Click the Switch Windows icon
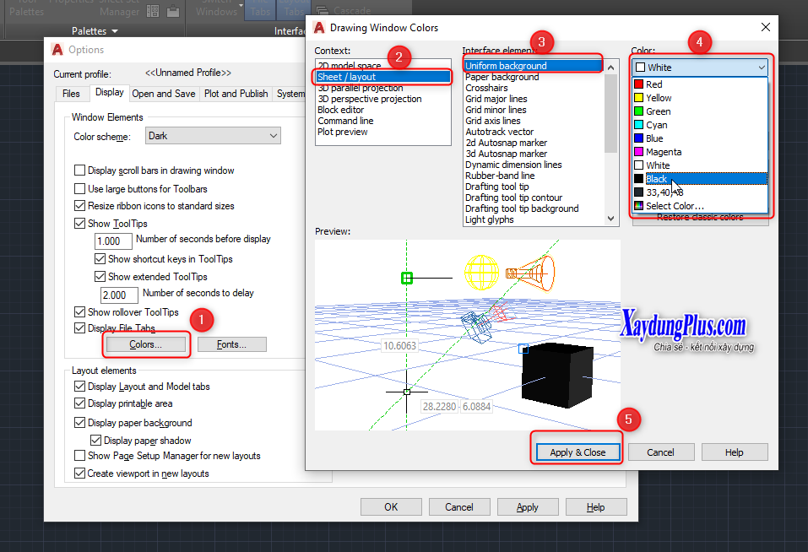The image size is (808, 552). [x=216, y=8]
